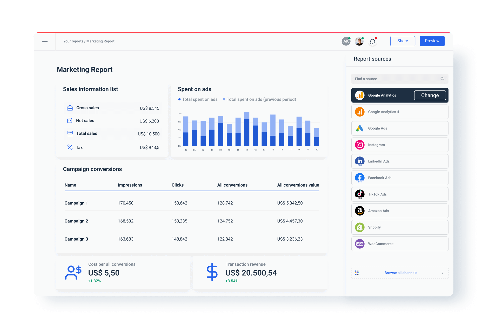Open the notification chat bubble icon
This screenshot has width=483, height=320.
(x=373, y=41)
